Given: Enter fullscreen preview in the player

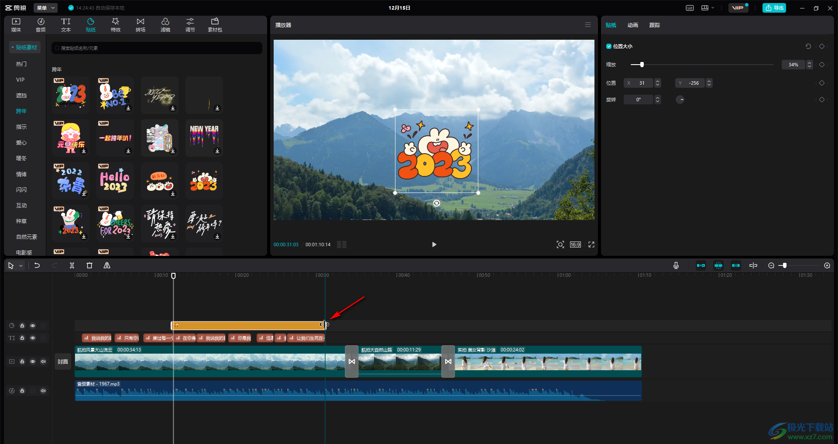Looking at the screenshot, I should click(x=591, y=244).
